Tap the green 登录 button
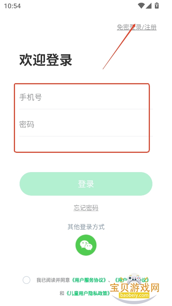172x306 pixels. (86, 184)
